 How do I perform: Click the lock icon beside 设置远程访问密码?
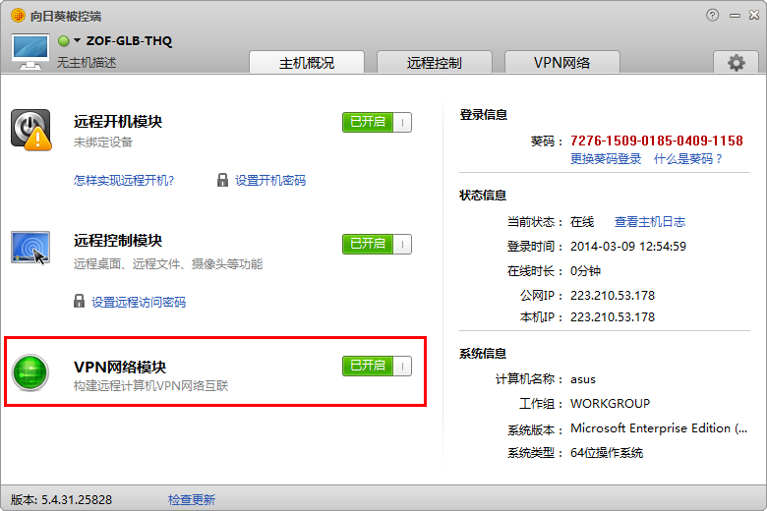pos(80,302)
